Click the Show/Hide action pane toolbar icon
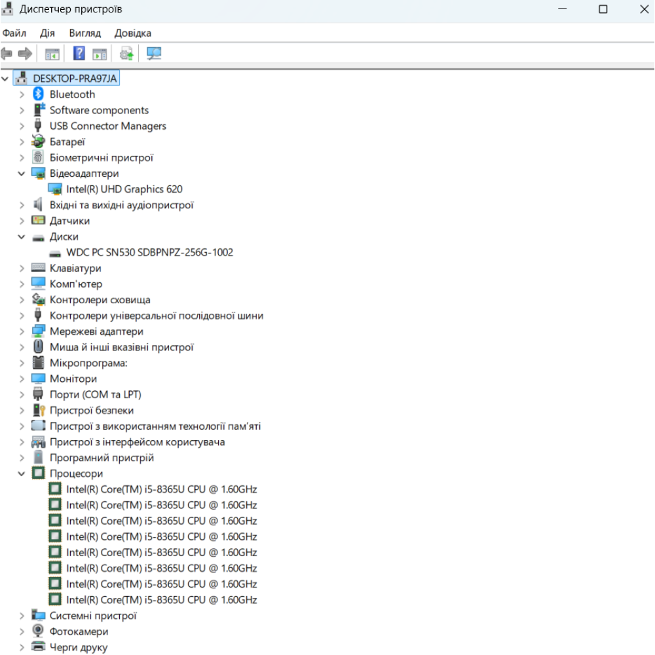 100,54
